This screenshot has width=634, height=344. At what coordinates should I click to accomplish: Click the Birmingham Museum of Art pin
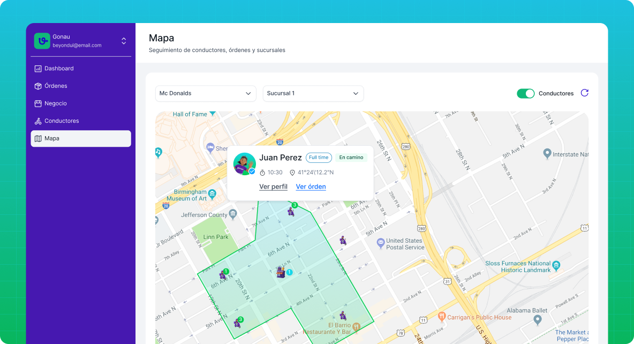212,194
